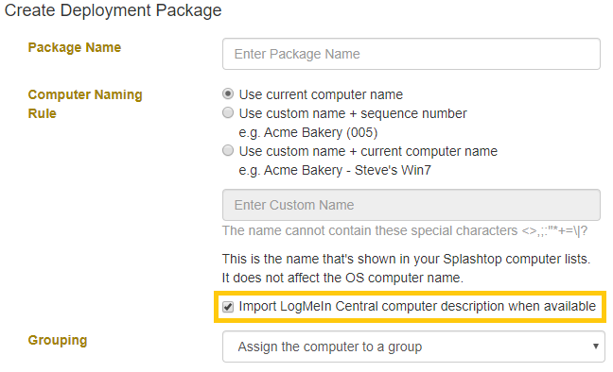
Task: Click the Enter Package Name field
Action: (x=412, y=54)
